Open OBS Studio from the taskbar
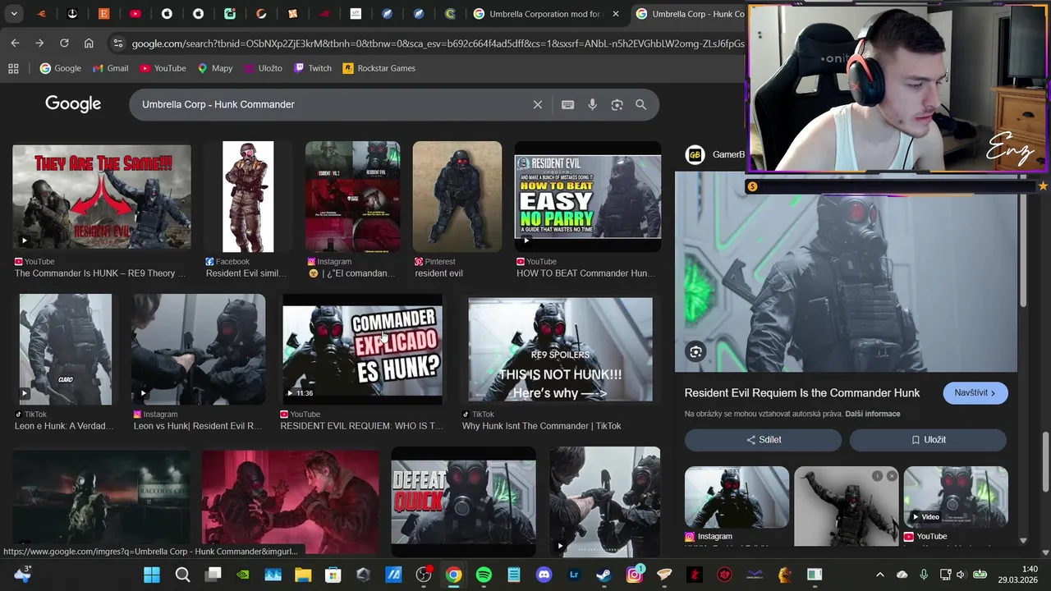 [x=424, y=575]
